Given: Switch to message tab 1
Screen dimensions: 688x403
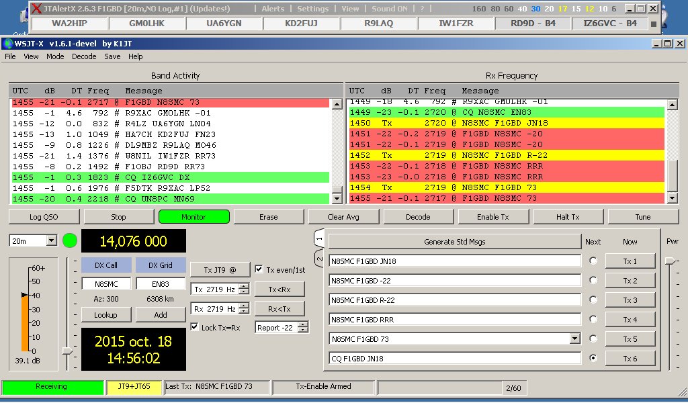Looking at the screenshot, I should [x=319, y=239].
